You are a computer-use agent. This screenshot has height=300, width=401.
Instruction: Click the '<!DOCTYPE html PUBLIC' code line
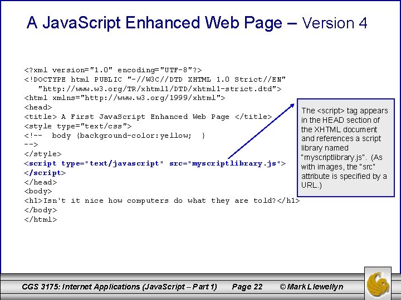click(155, 79)
